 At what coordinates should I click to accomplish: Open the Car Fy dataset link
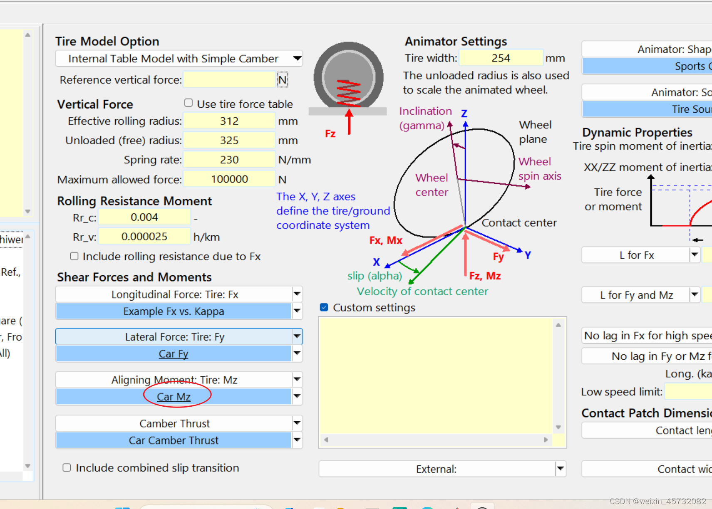pyautogui.click(x=173, y=353)
